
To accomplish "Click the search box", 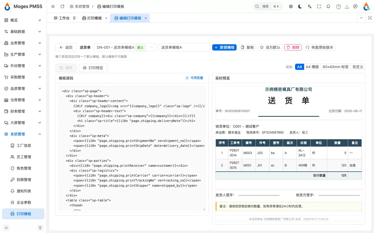I will [x=268, y=6].
